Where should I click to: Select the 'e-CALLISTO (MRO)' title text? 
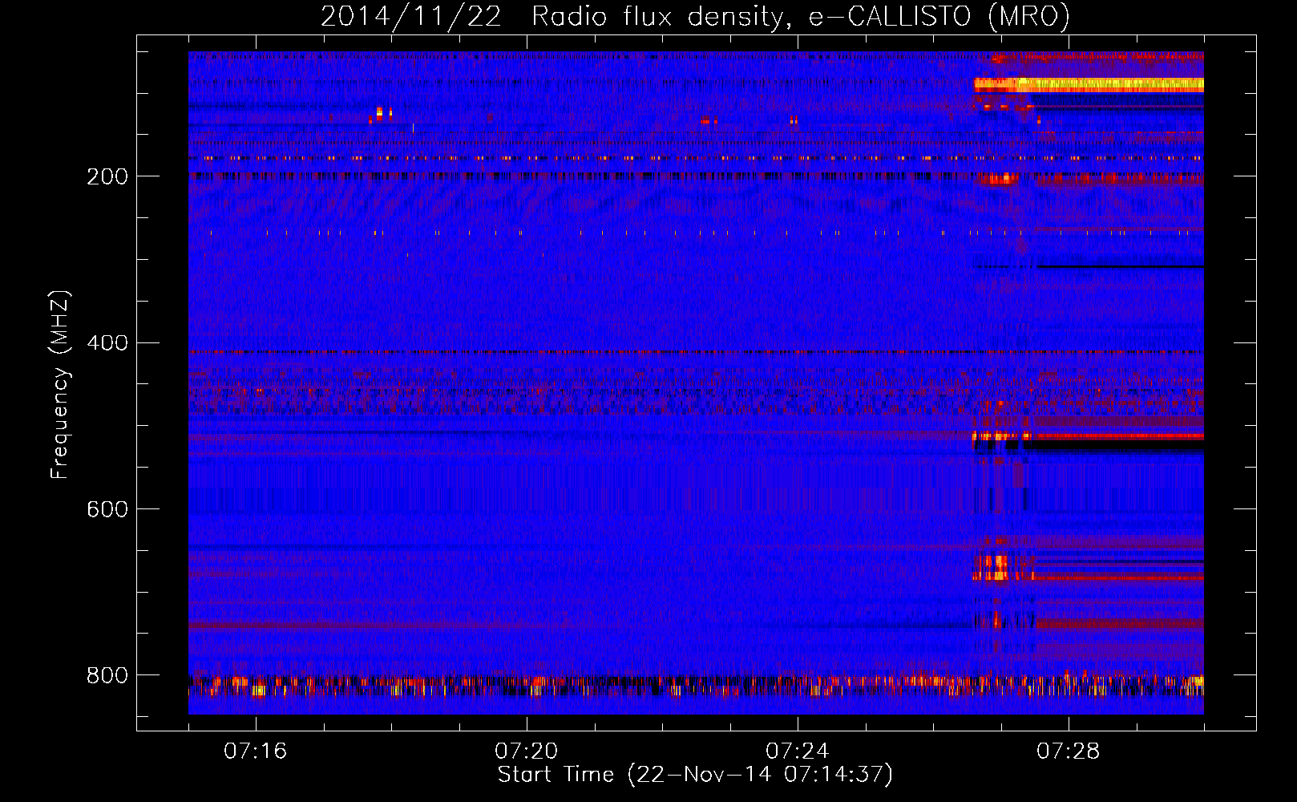click(939, 17)
